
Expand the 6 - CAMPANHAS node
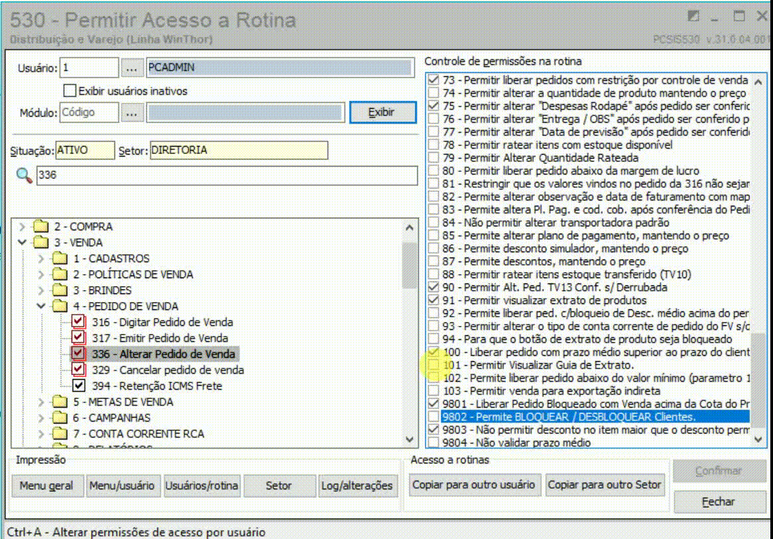(41, 418)
